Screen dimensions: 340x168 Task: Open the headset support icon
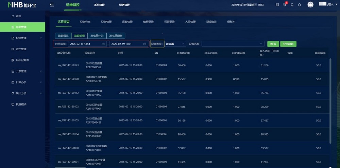click(x=300, y=5)
